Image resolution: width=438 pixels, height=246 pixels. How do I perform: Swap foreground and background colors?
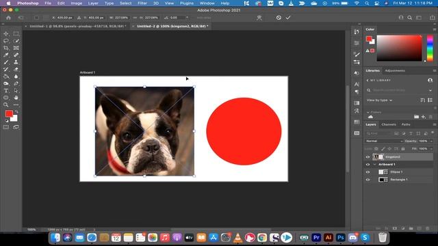[16, 111]
